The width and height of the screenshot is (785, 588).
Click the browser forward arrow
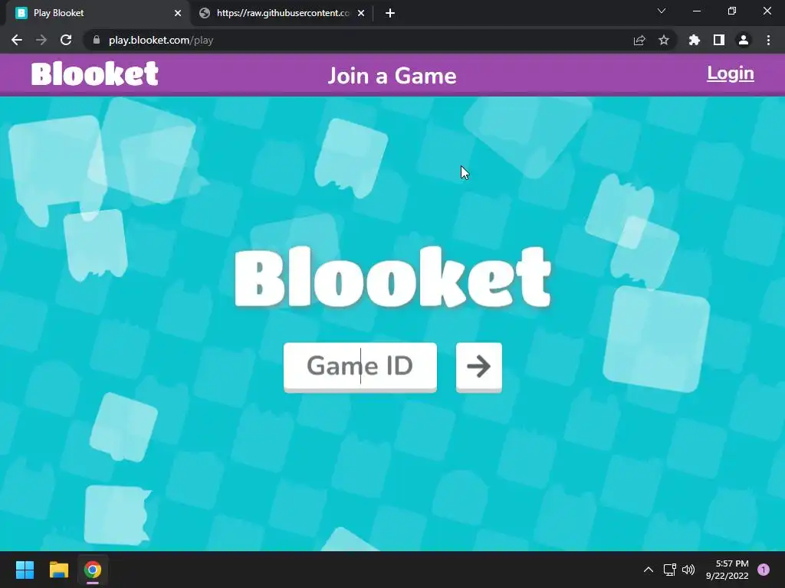point(41,40)
